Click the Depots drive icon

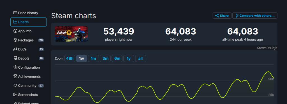tap(15, 58)
